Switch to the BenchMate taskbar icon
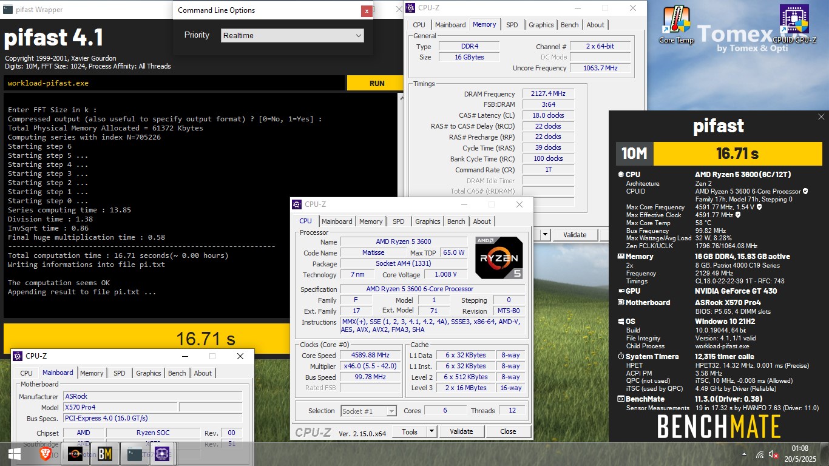Viewport: 829px width, 466px height. coord(104,454)
